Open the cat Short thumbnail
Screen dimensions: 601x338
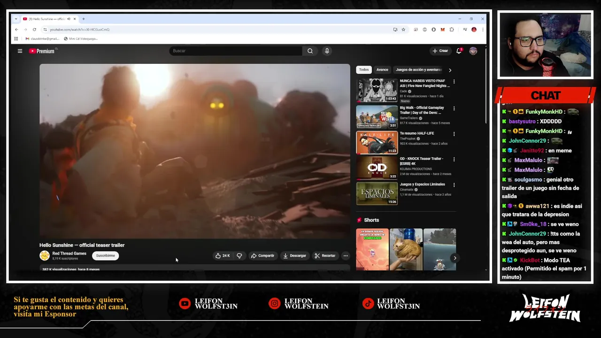coord(406,249)
